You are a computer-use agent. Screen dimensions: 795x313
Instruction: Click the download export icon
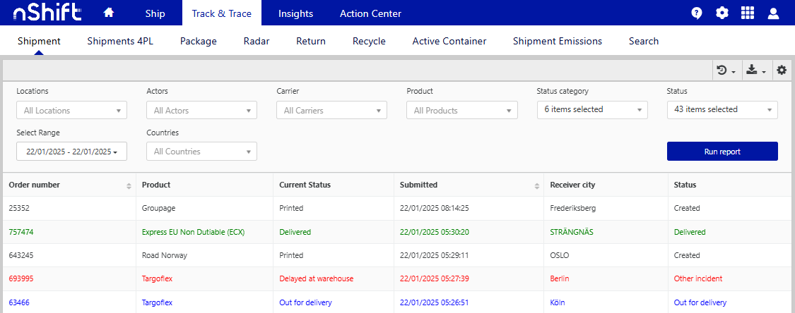756,70
